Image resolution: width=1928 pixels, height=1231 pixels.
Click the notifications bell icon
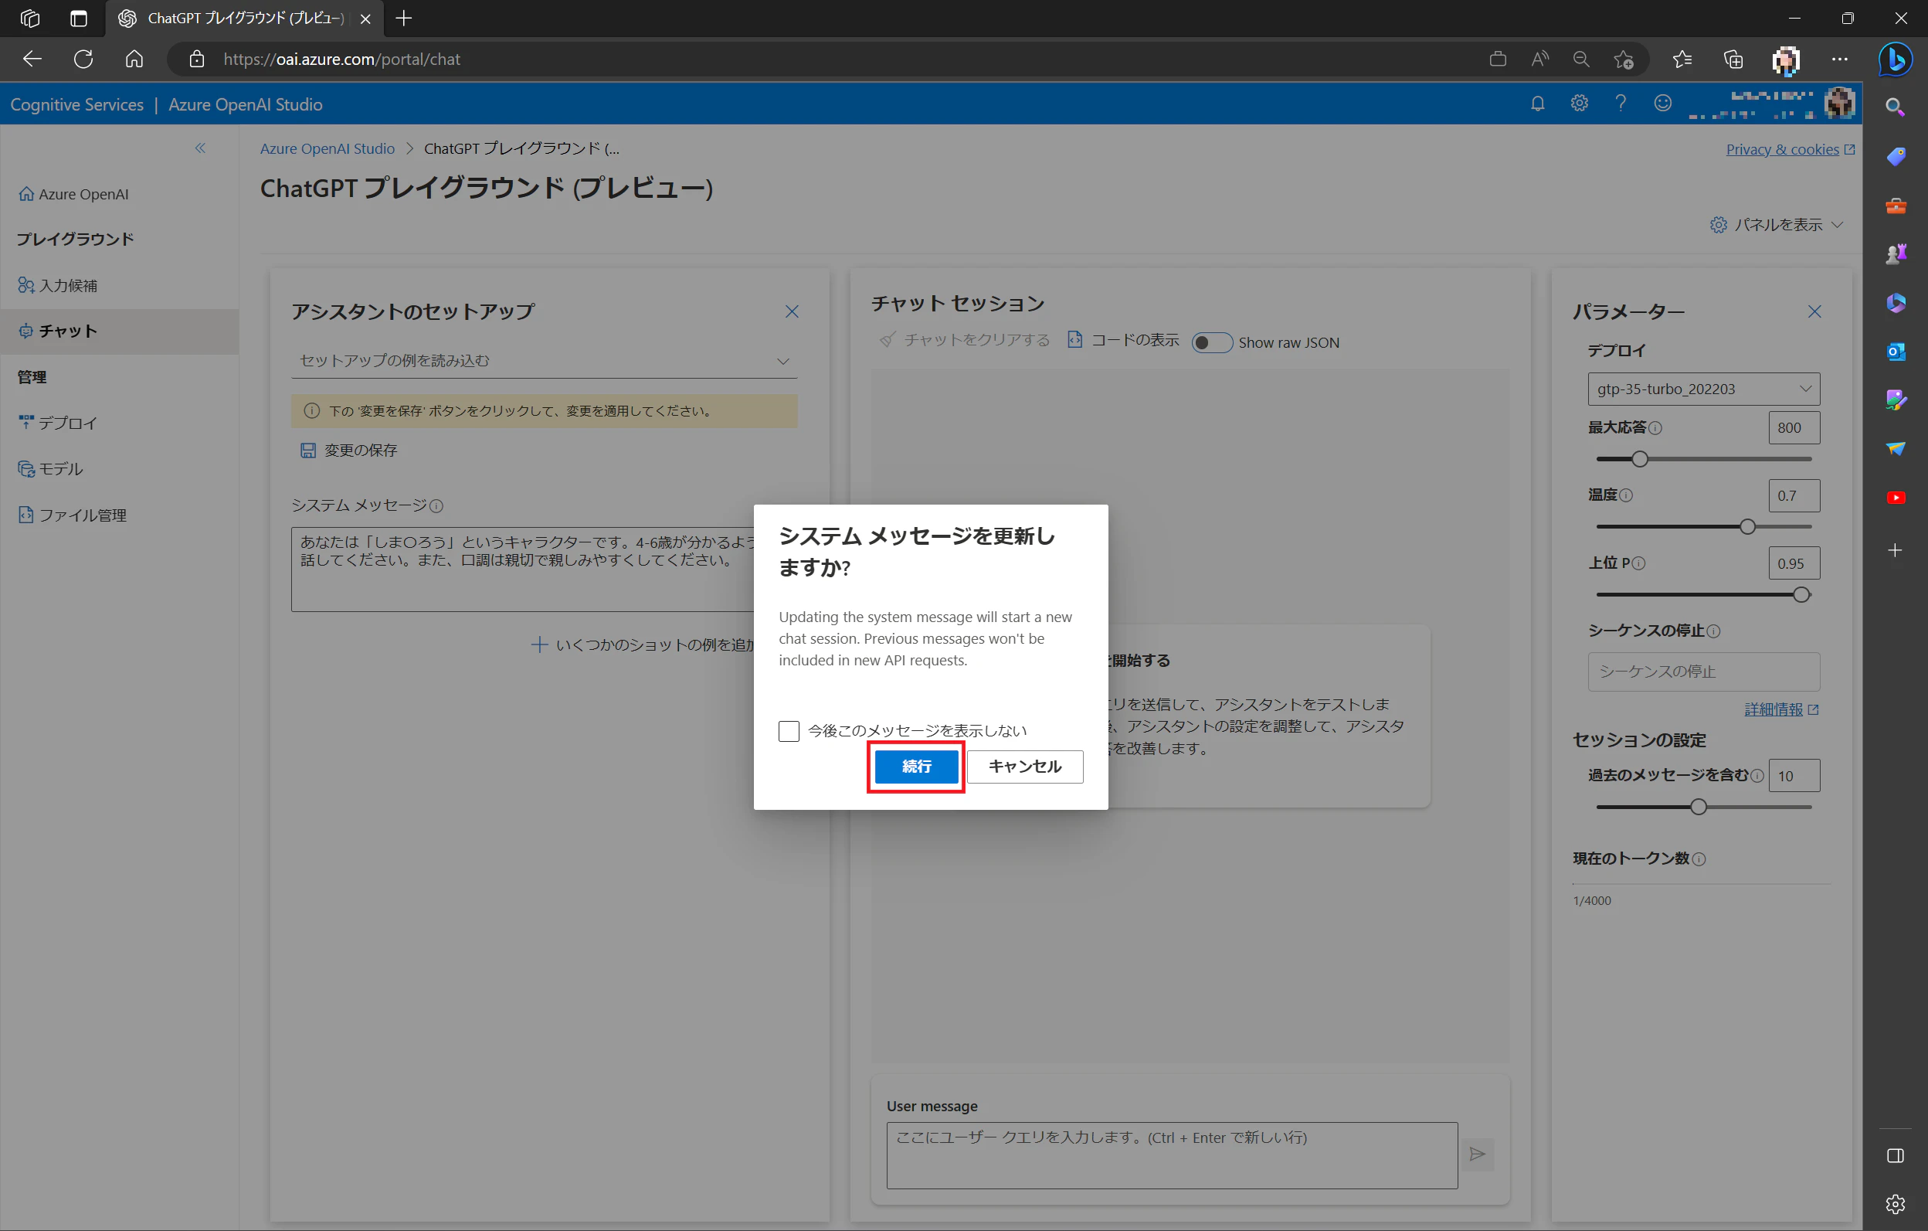(1537, 104)
